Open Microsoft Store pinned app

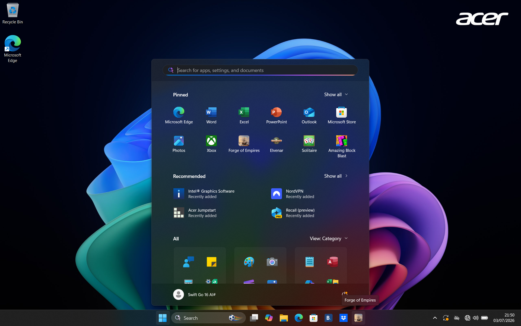342,115
